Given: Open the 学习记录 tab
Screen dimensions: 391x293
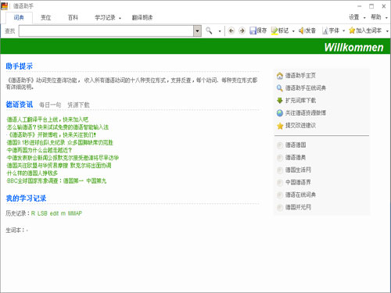Looking at the screenshot, I should (105, 18).
